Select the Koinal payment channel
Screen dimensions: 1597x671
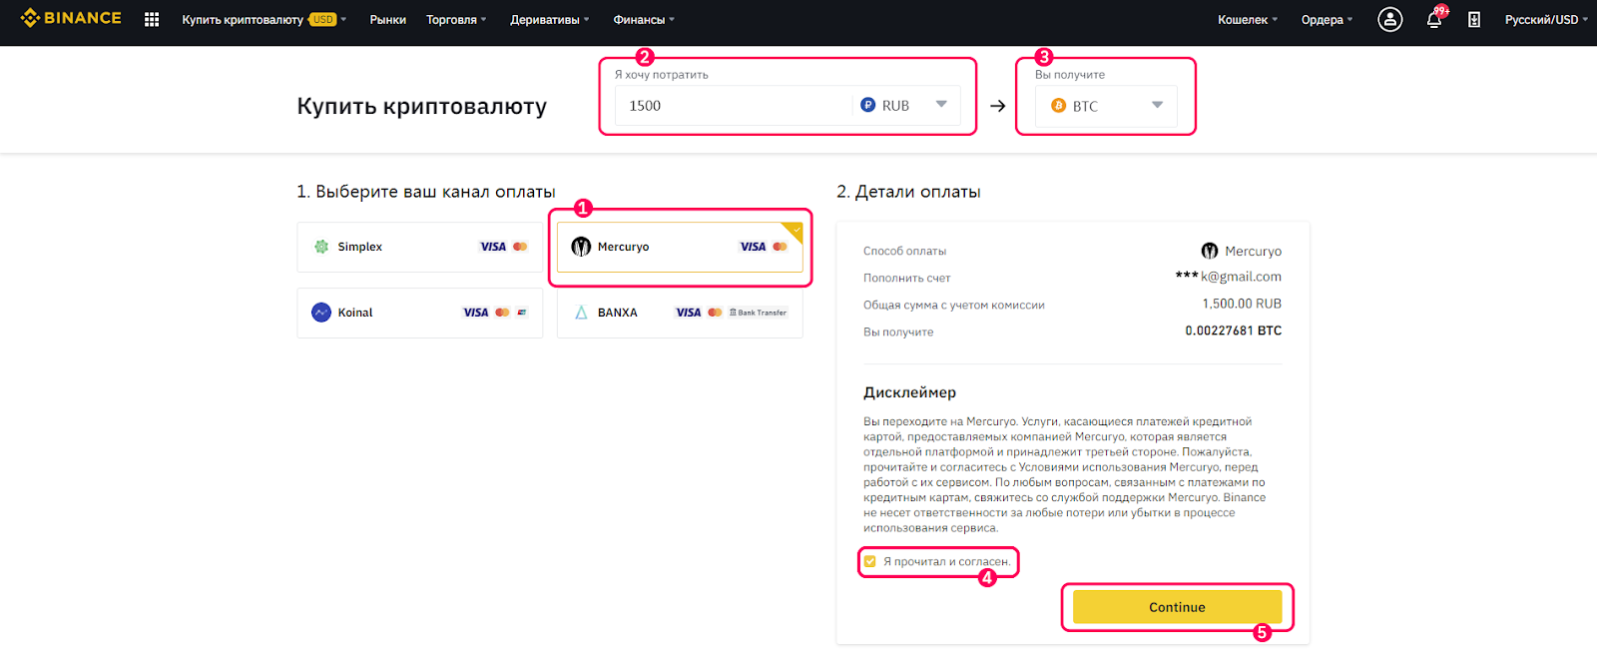pyautogui.click(x=420, y=313)
